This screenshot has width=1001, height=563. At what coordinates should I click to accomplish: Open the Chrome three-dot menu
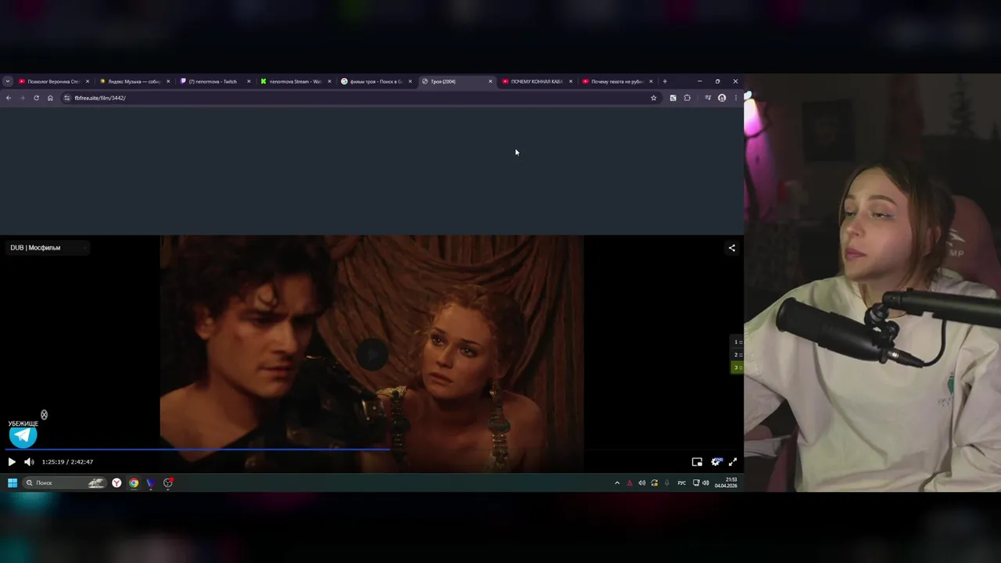735,98
